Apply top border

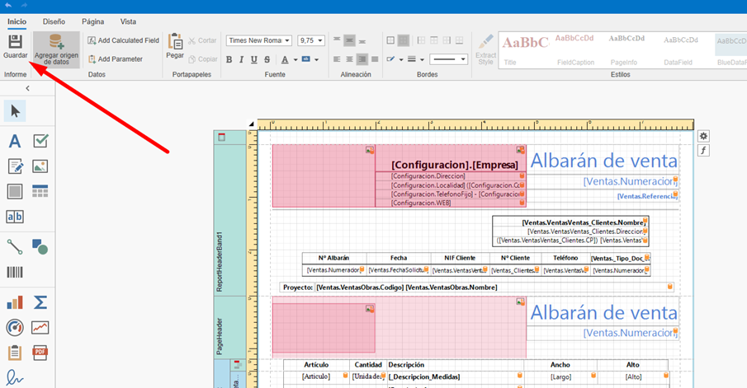pos(434,40)
